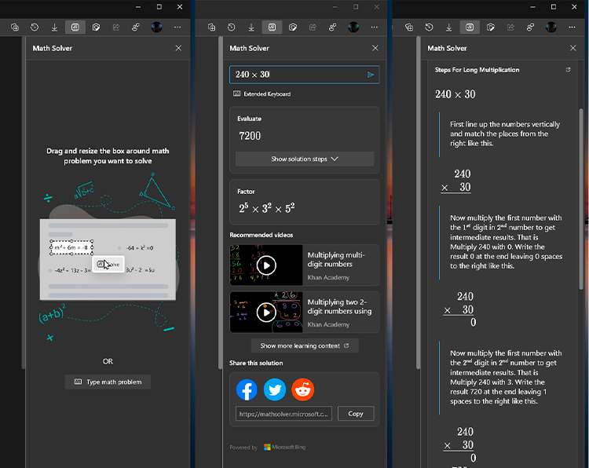Show more learning content
The image size is (589, 468).
click(305, 346)
